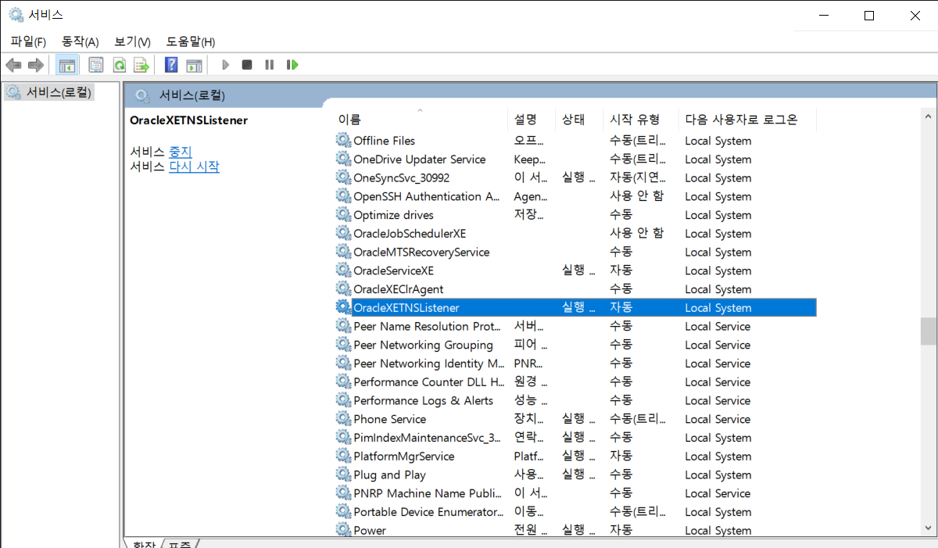Refresh the services list via toolbar
This screenshot has height=548, width=938.
pyautogui.click(x=119, y=65)
